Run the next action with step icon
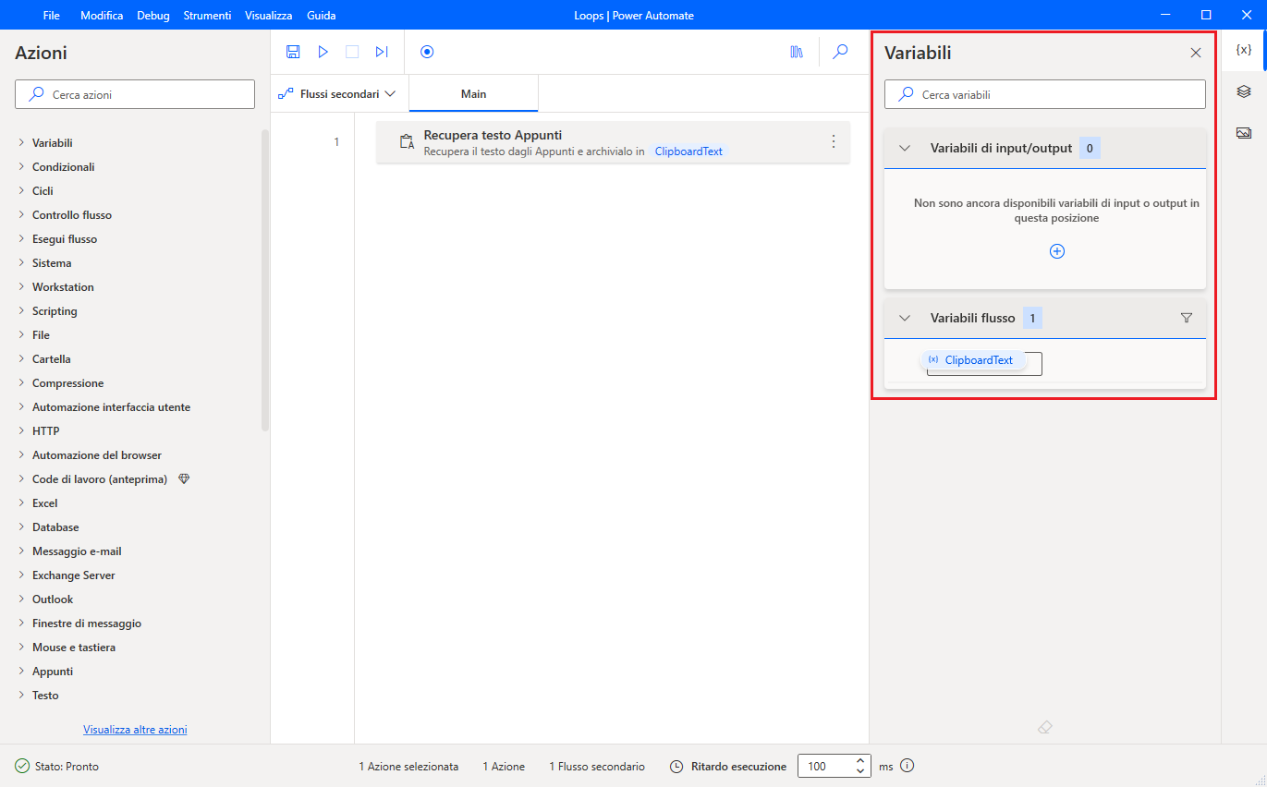 pos(381,52)
